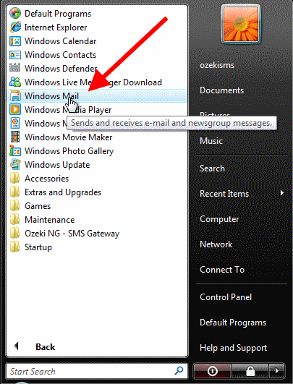The width and height of the screenshot is (293, 384).
Task: Lock the computer with padlock button
Action: [x=250, y=371]
